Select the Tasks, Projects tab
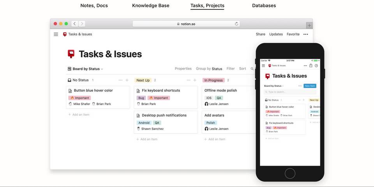Image resolution: width=374 pixels, height=187 pixels. click(207, 5)
